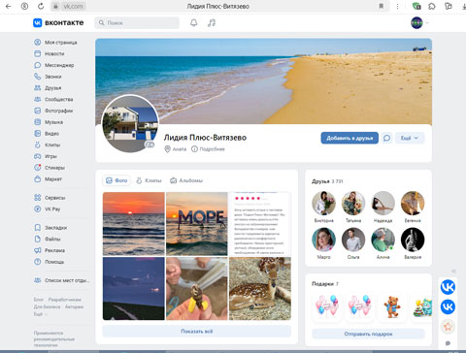Focus the Поиск search field
The height and width of the screenshot is (353, 466).
click(x=137, y=23)
